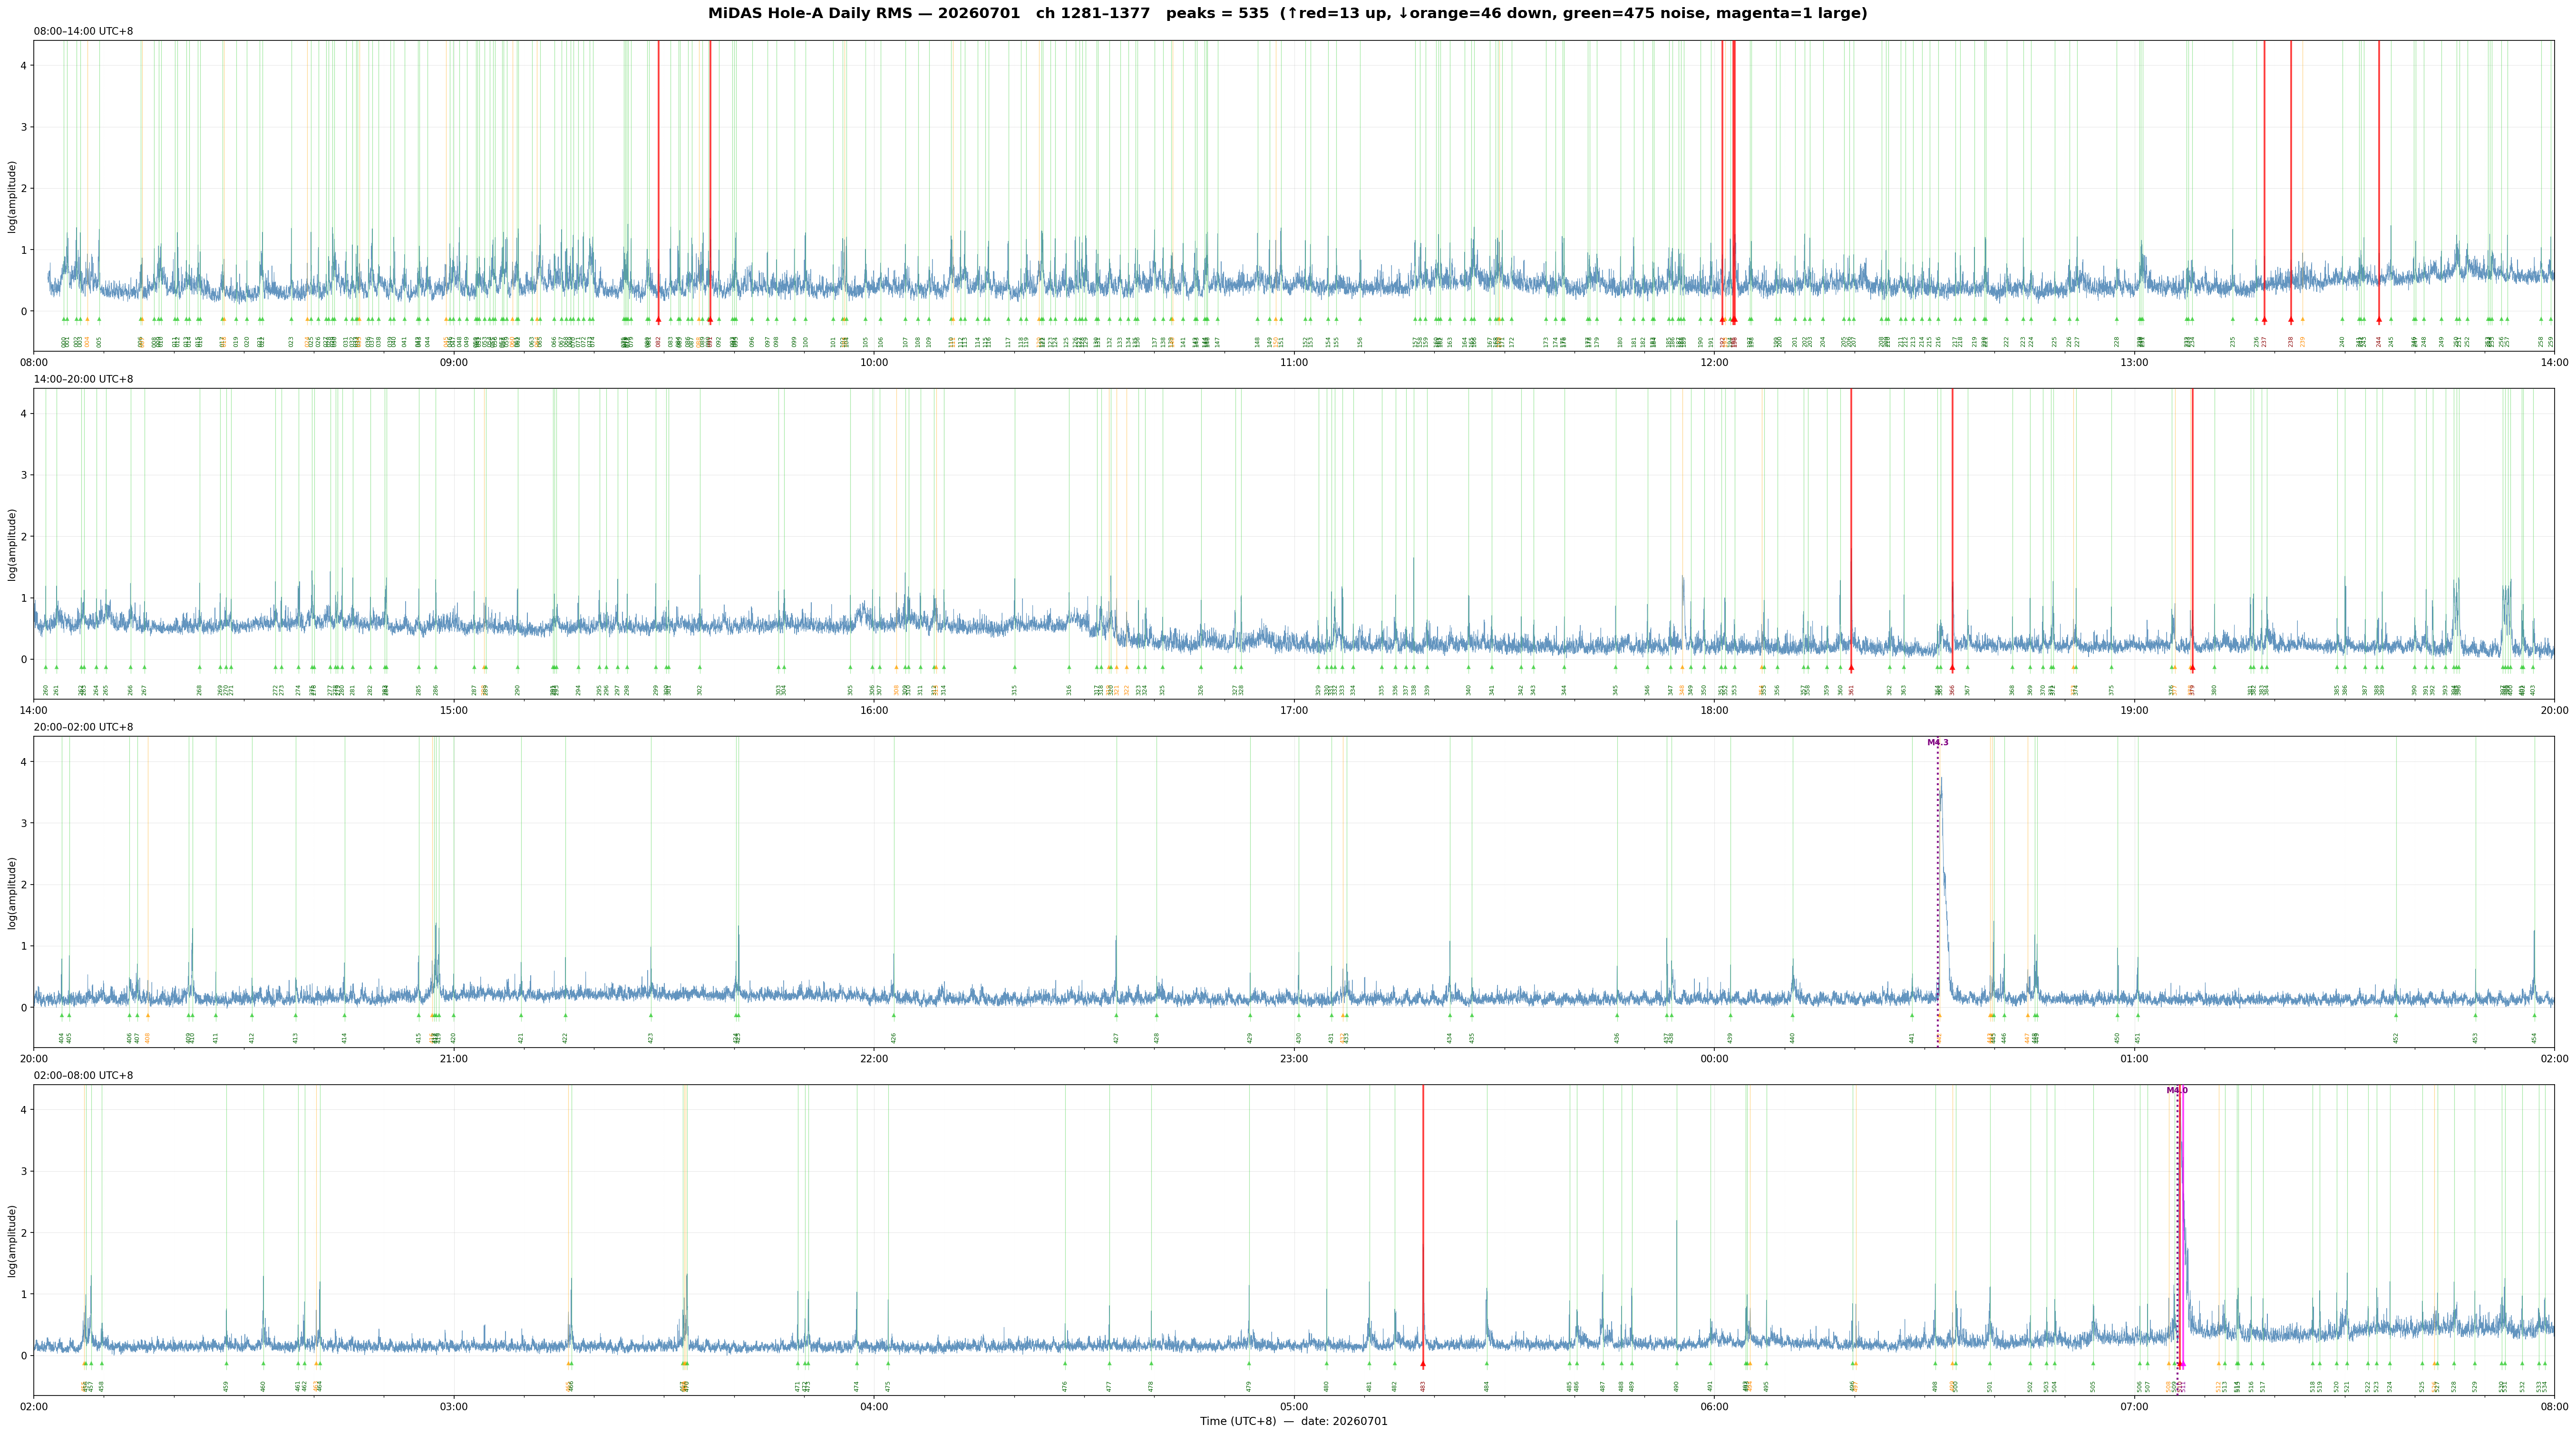Click the 'Time (UTC+8) — date: 20260701' axis label
Image resolution: width=2576 pixels, height=1434 pixels.
[x=1294, y=1422]
